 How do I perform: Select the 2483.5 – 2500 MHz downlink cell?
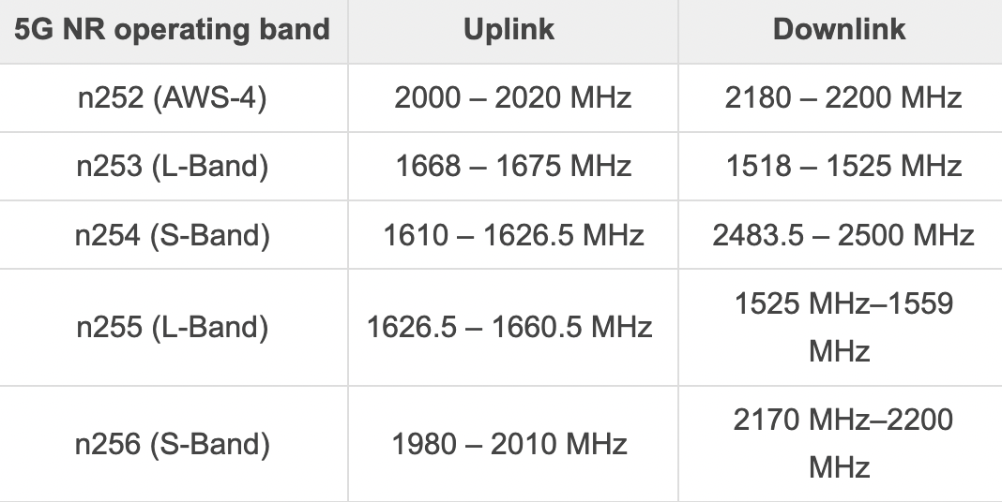tap(843, 234)
